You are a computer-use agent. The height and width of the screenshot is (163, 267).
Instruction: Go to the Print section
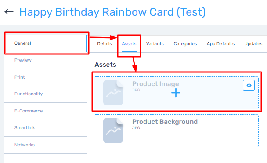[46, 77]
